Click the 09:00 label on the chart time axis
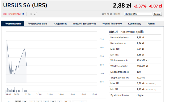 (8, 94)
